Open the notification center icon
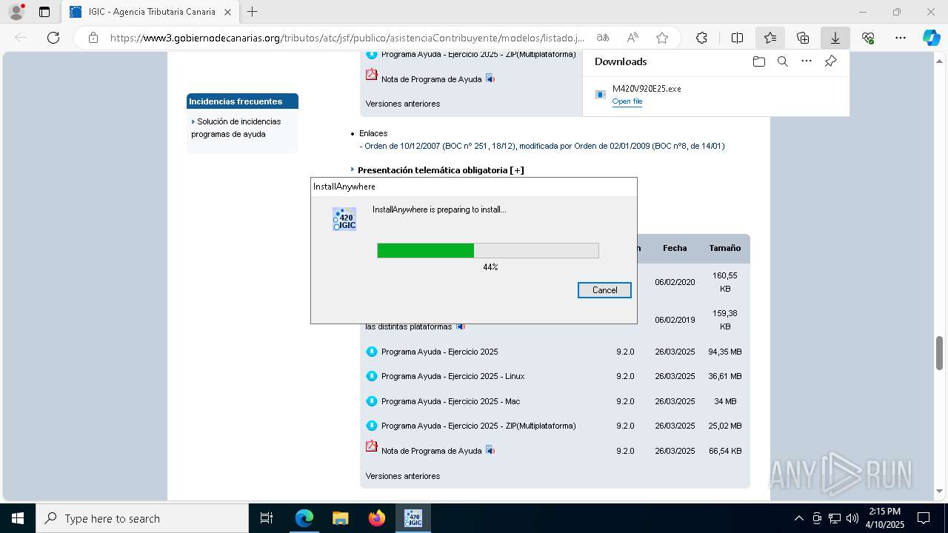The width and height of the screenshot is (948, 533). (x=924, y=518)
